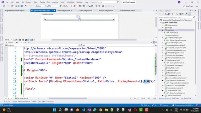Open the designer zoom percentage dropdown
201x113 pixels.
point(8,40)
